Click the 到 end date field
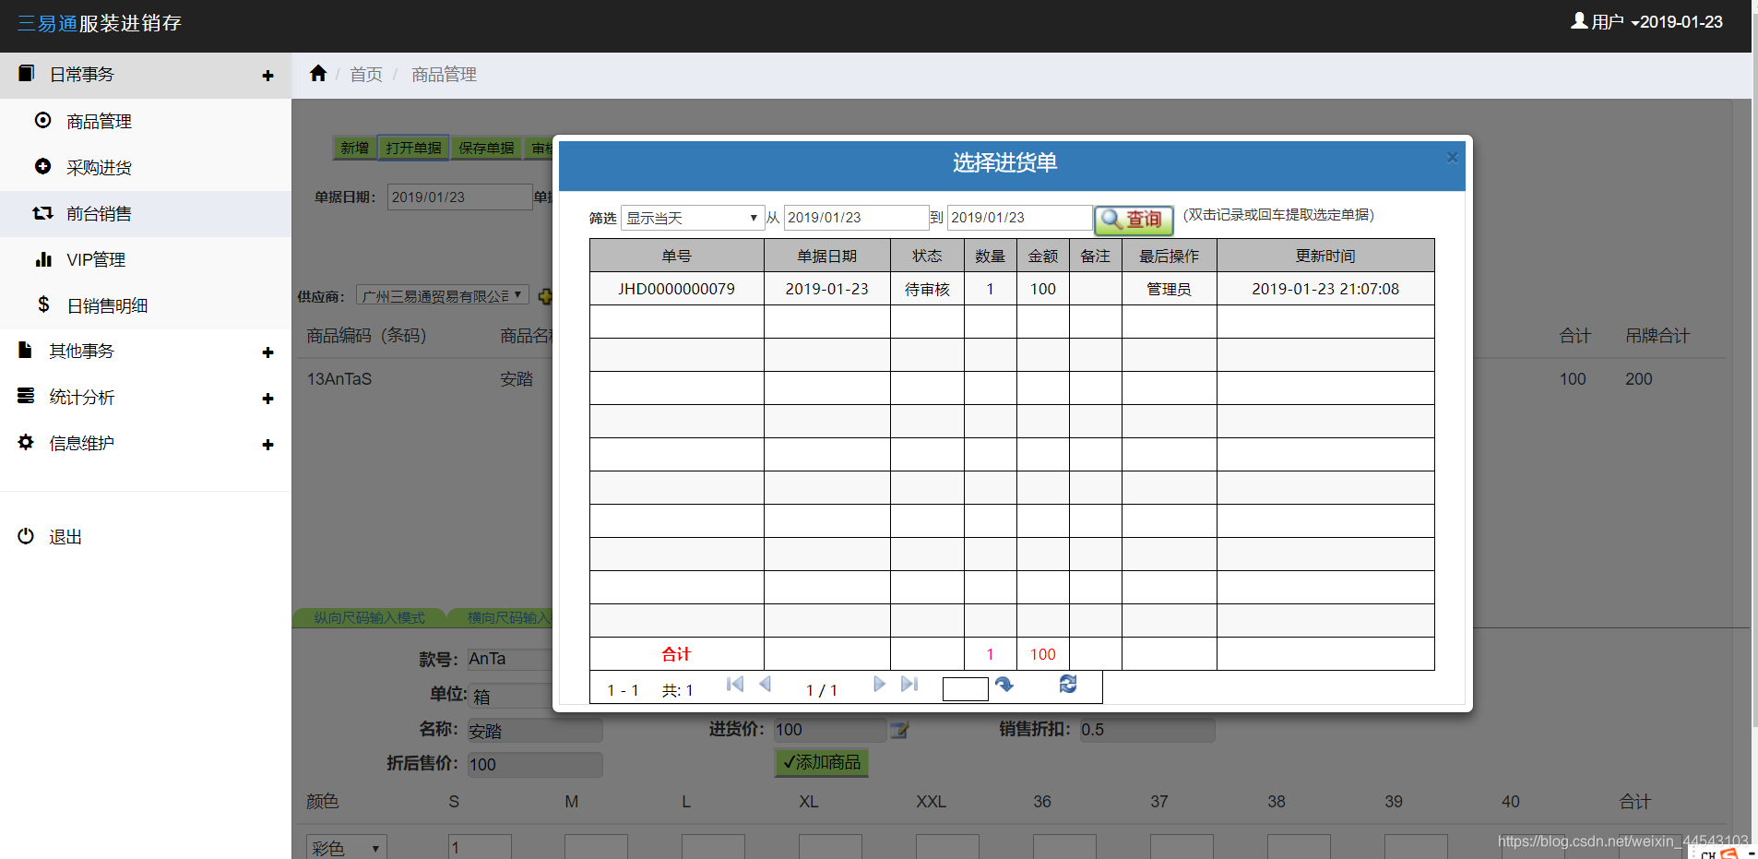 point(1019,218)
